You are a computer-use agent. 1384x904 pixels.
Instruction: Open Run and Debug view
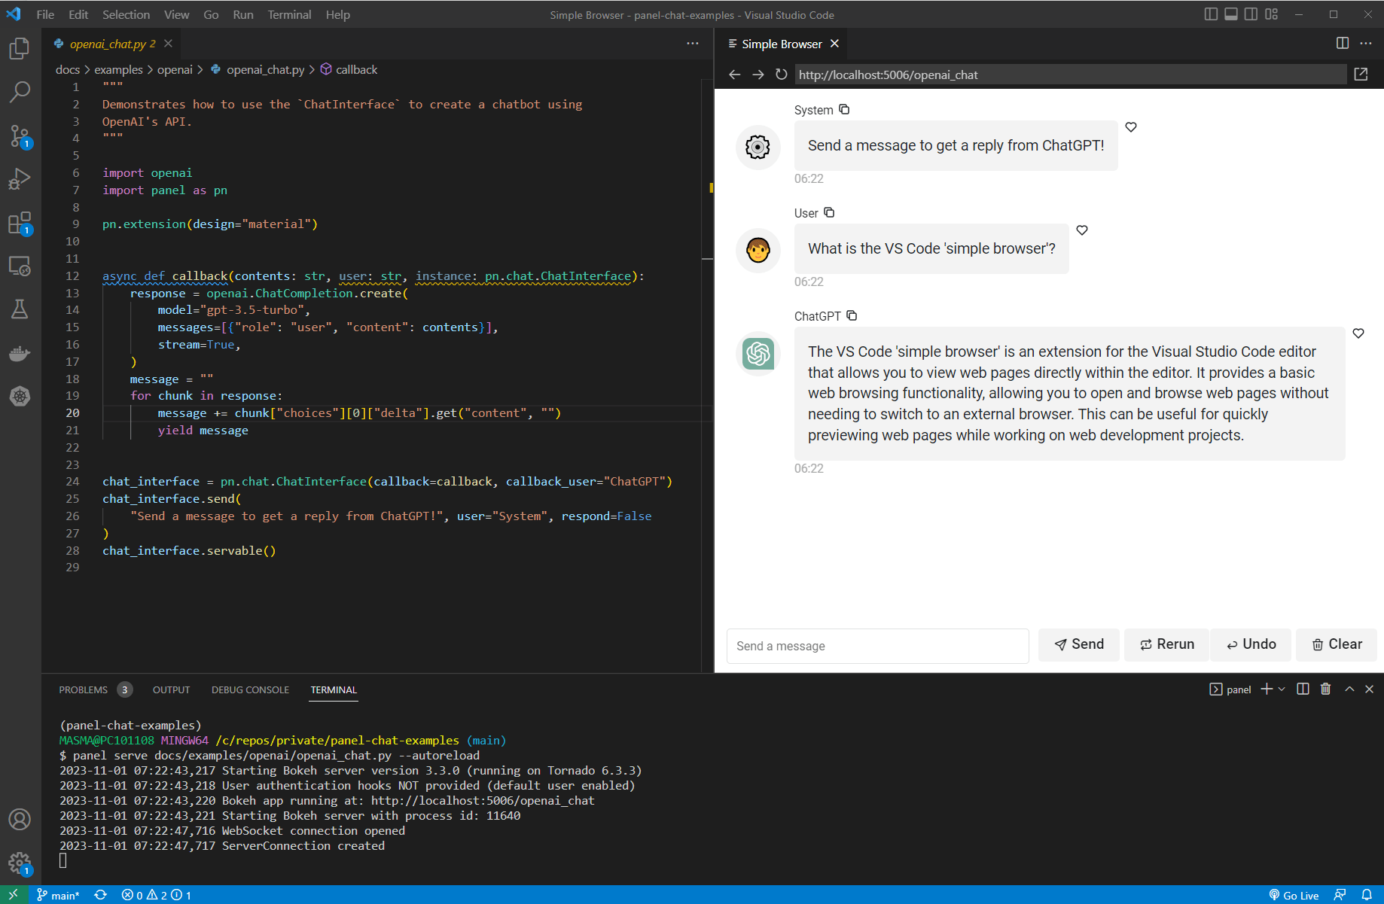(x=20, y=179)
